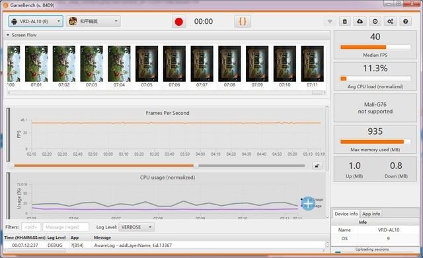Click the DEBUG log level cell
The image size is (423, 258).
click(55, 245)
